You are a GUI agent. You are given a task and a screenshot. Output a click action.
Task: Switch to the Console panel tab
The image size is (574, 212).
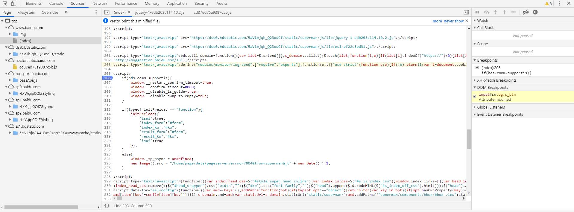tap(56, 4)
